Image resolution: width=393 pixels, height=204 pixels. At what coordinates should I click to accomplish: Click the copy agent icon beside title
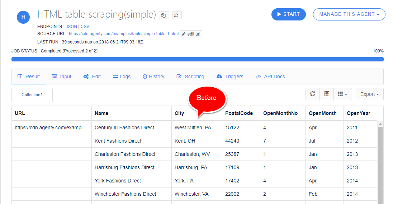click(164, 15)
